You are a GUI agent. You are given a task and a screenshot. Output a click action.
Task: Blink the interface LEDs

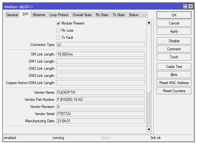pyautogui.click(x=174, y=75)
